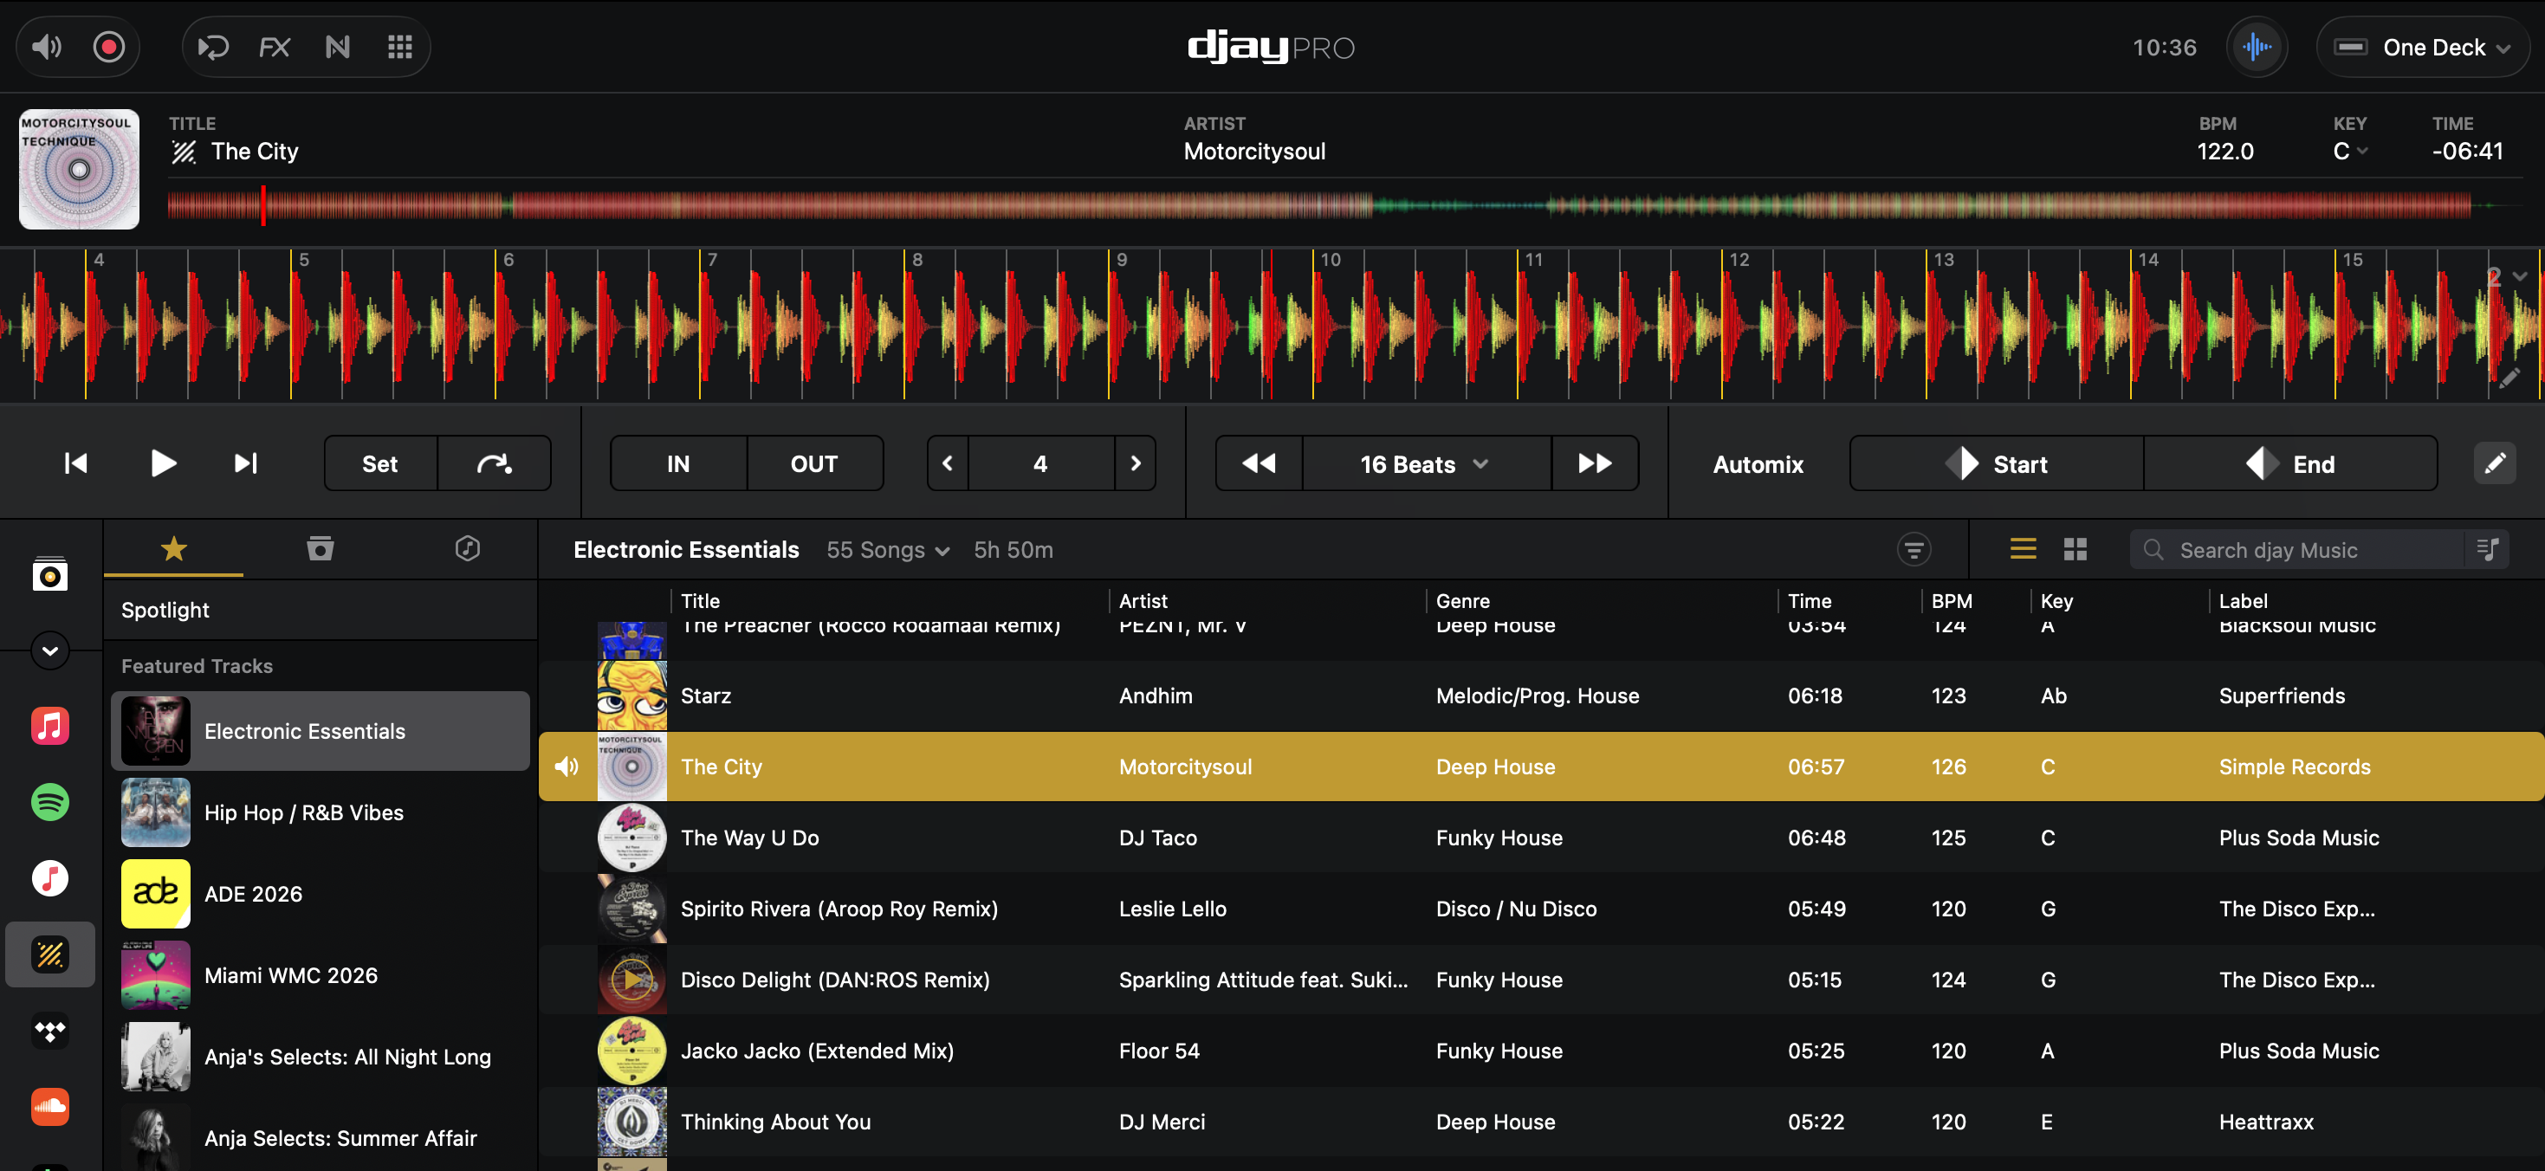Select the music history tab
The image size is (2545, 1171).
467,548
